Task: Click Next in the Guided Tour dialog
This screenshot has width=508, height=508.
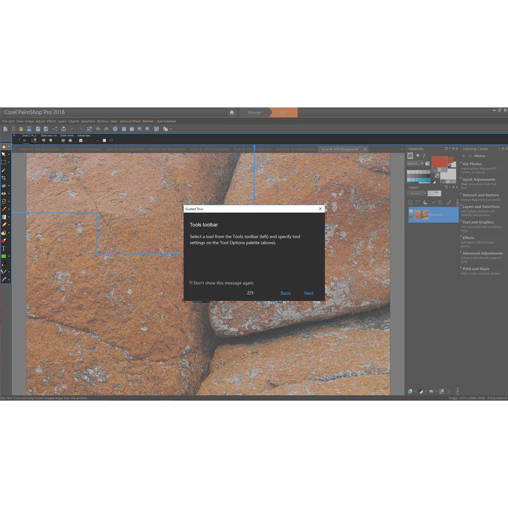Action: click(x=309, y=293)
